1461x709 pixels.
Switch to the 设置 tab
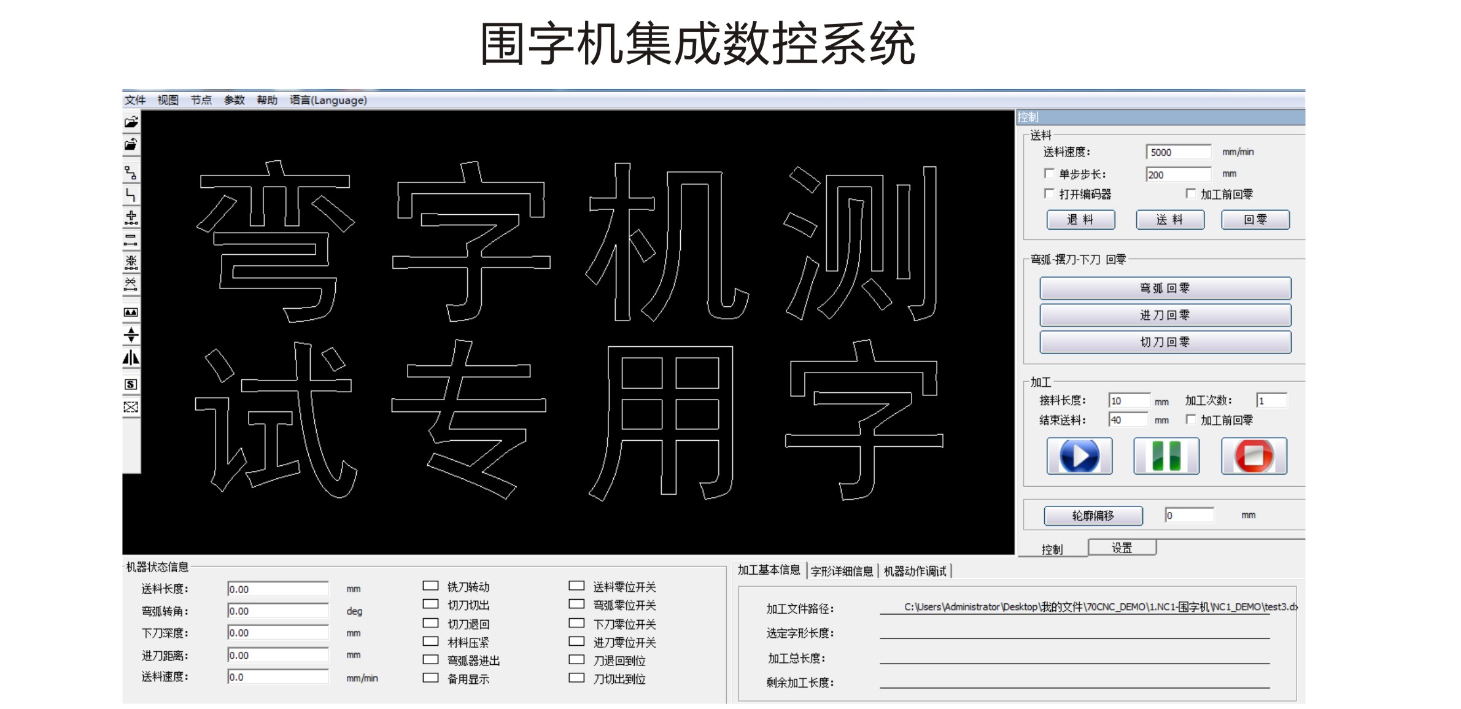[1122, 548]
